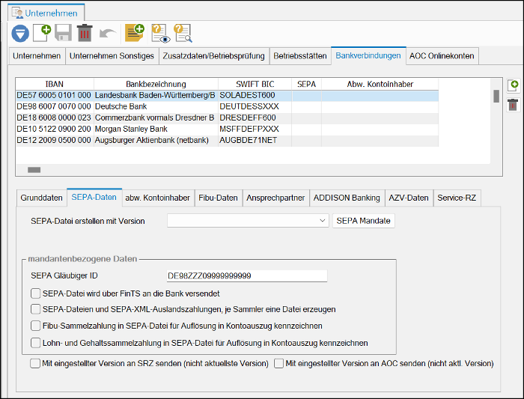Screen dimensions: 524x399
Task: Click the bank table horizontal scrollbar thumb
Action: pyautogui.click(x=34, y=170)
